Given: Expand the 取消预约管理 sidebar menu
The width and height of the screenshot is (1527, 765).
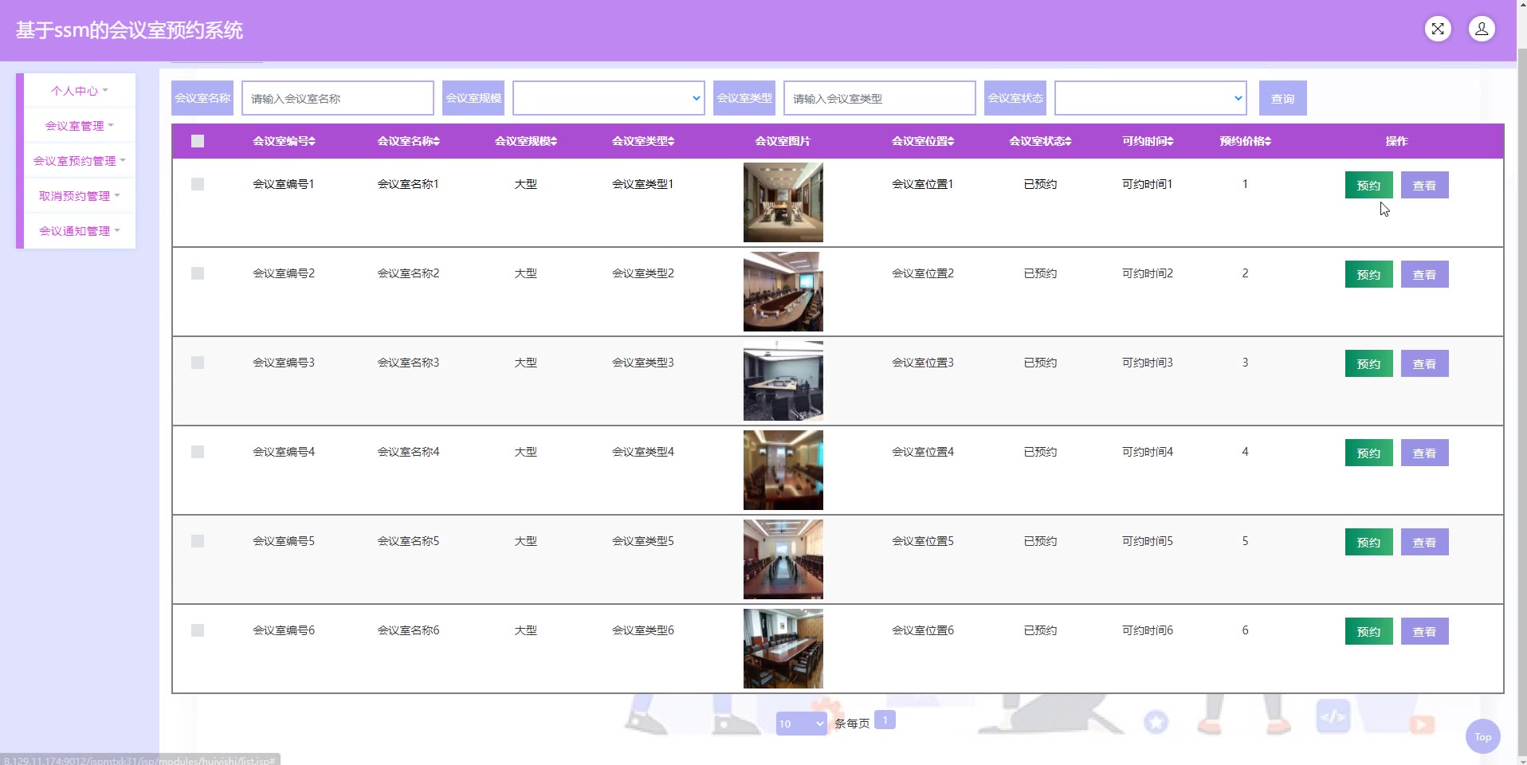Looking at the screenshot, I should 80,196.
